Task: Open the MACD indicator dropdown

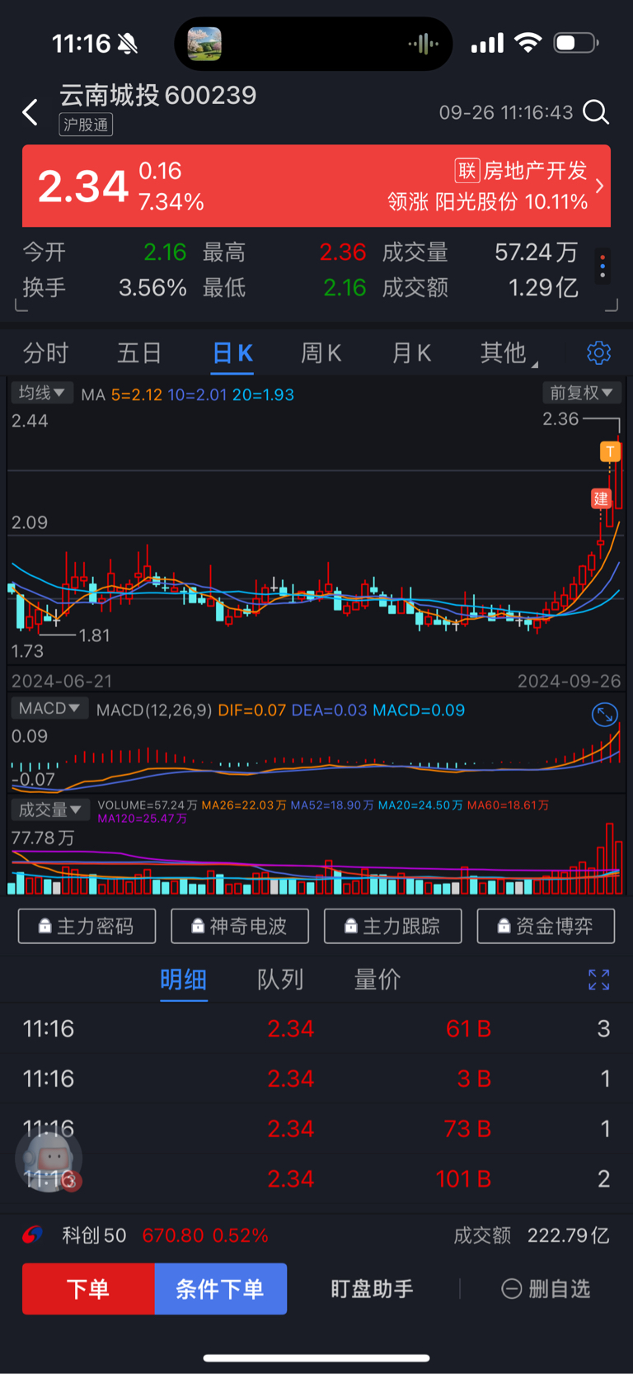Action: (x=49, y=708)
